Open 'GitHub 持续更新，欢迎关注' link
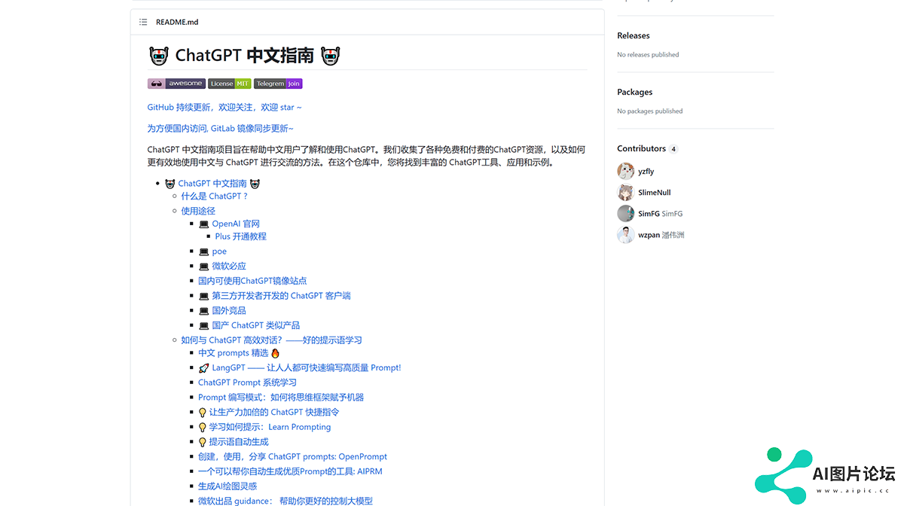The image size is (904, 506). click(x=224, y=108)
